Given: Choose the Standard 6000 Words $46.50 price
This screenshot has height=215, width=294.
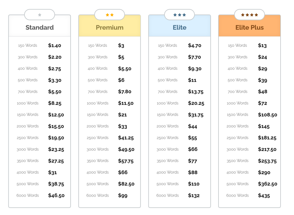Looking at the screenshot, I should coord(56,195).
